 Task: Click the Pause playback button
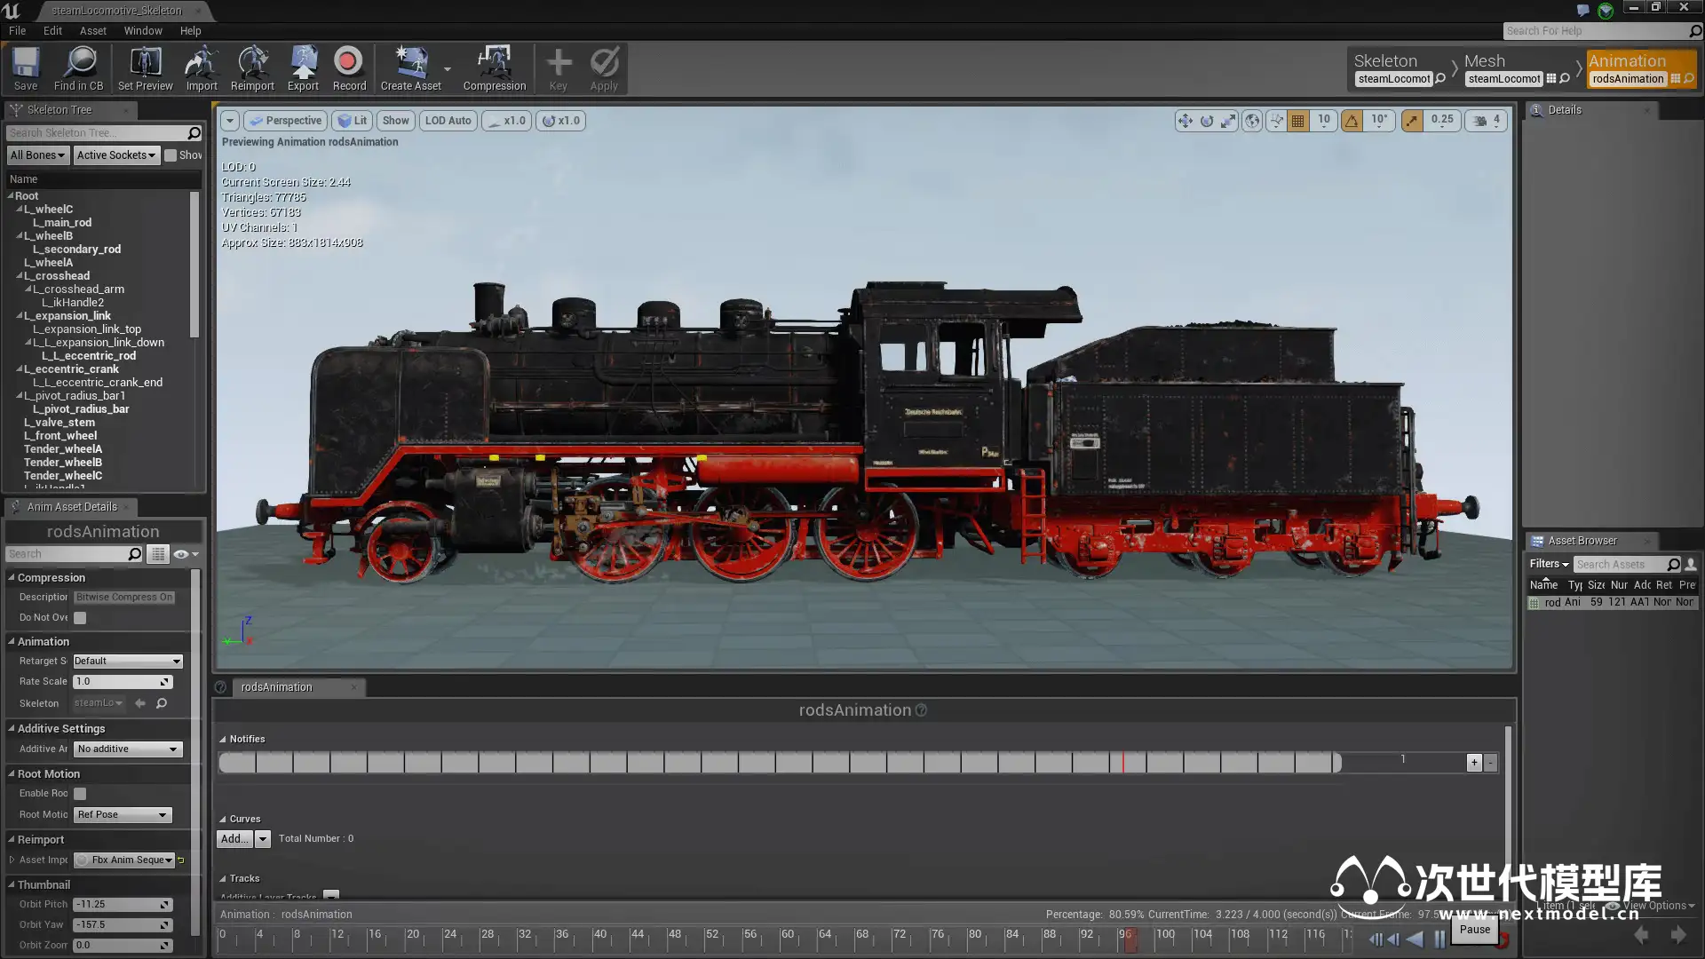[1440, 939]
